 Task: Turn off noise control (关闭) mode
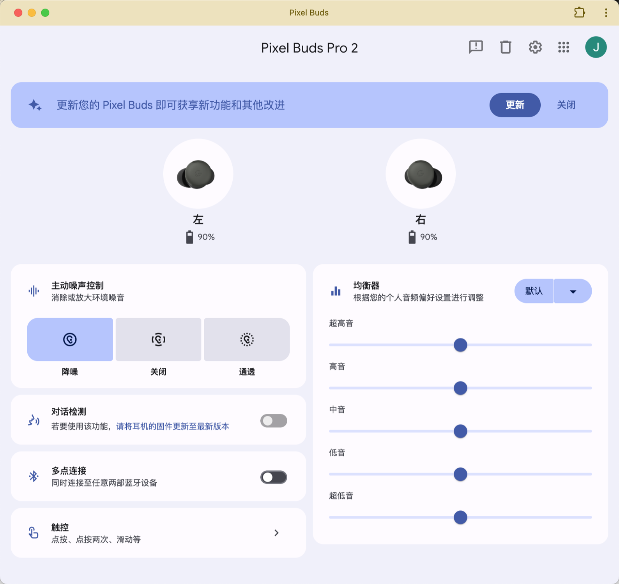pyautogui.click(x=158, y=339)
